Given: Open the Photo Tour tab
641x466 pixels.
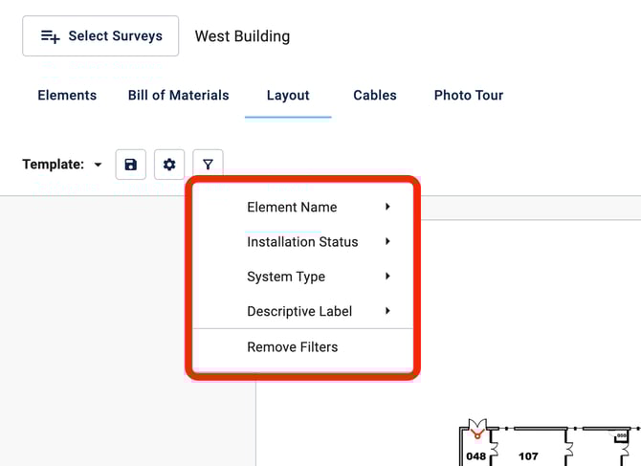Looking at the screenshot, I should tap(469, 96).
